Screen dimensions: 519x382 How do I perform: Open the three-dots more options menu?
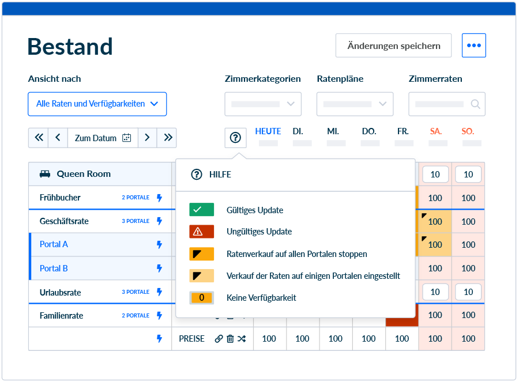473,46
